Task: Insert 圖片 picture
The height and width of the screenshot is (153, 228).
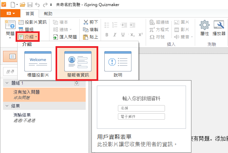Action: click(182, 22)
